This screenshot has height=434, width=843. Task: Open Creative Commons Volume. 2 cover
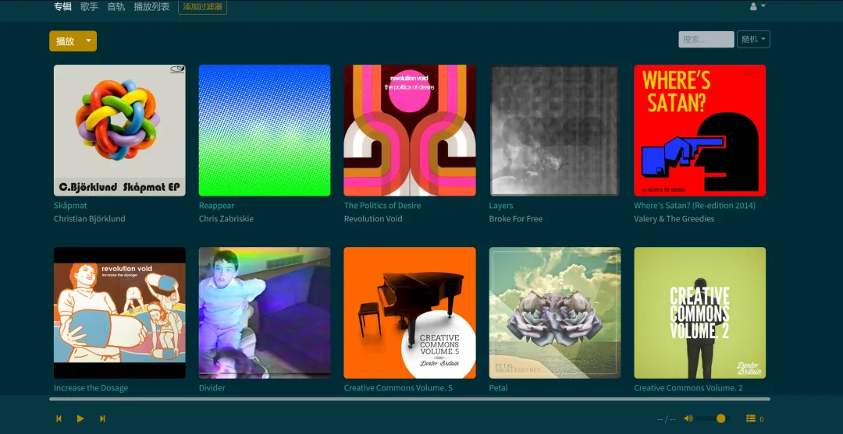pos(700,312)
